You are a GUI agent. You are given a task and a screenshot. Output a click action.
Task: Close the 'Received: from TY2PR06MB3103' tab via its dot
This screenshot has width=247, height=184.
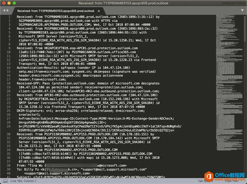[x=99, y=11]
